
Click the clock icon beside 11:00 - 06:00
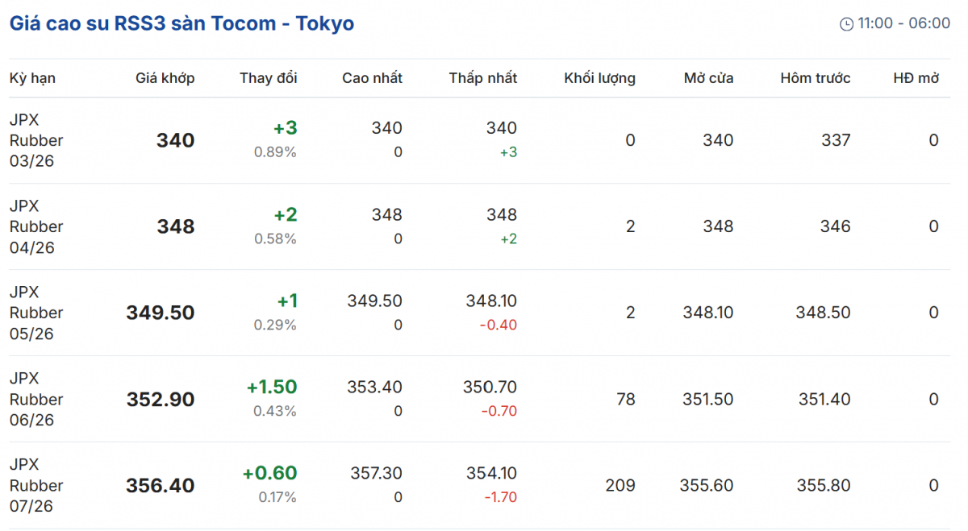point(846,24)
